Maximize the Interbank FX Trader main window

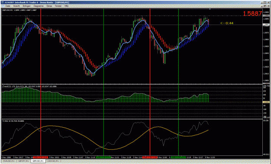tap(265, 3)
